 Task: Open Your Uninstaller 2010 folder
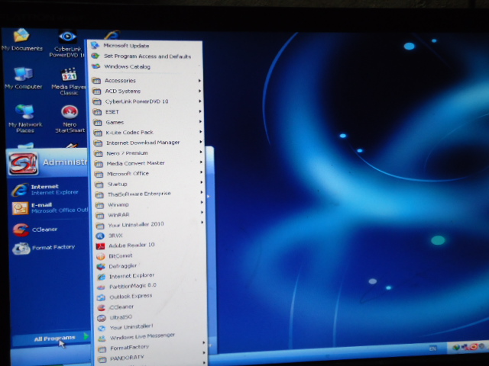click(x=151, y=224)
